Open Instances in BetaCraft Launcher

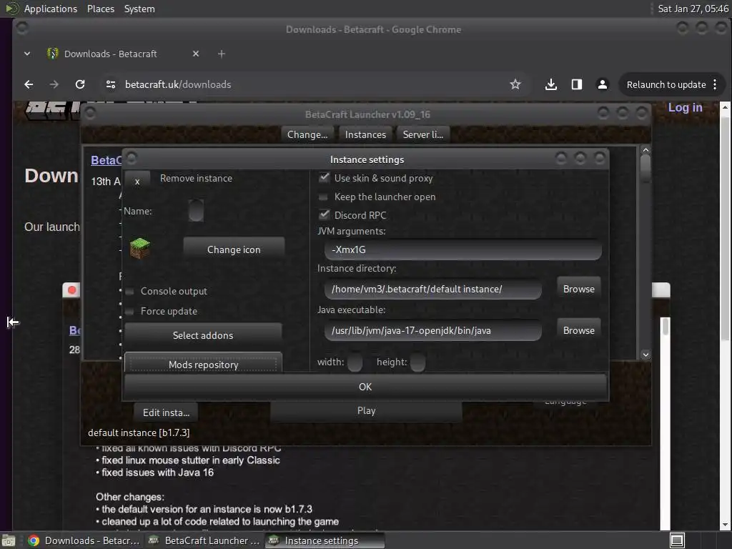pos(365,134)
